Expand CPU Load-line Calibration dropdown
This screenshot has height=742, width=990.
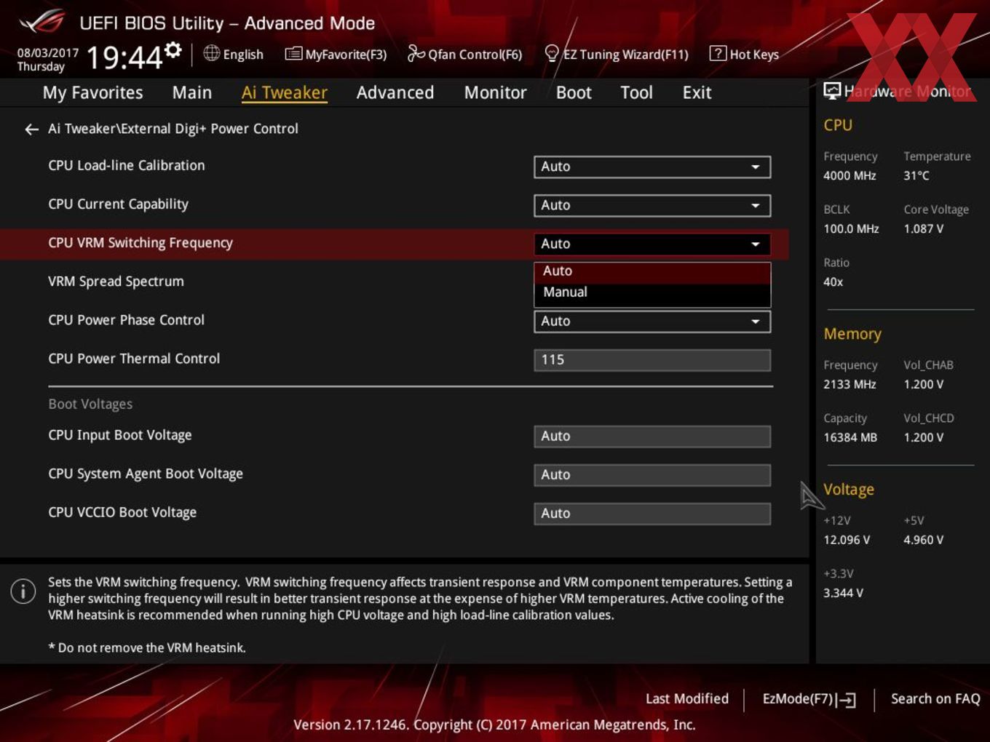652,167
